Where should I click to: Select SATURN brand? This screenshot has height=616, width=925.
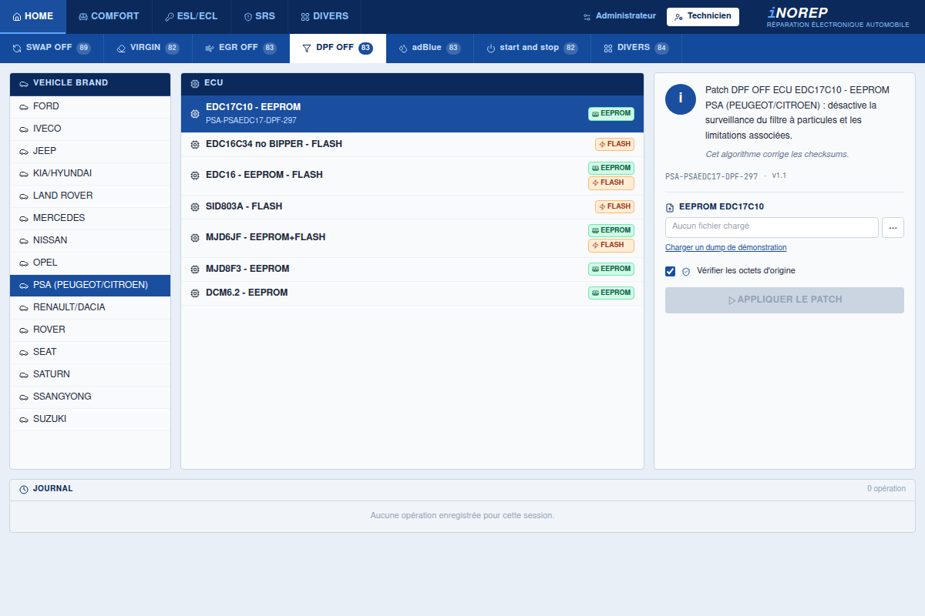[90, 375]
